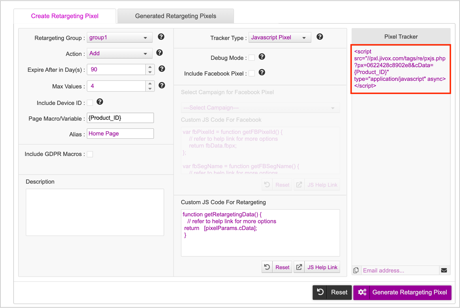Open the Select Campaign dropdown
The width and height of the screenshot is (460, 308).
coord(260,108)
